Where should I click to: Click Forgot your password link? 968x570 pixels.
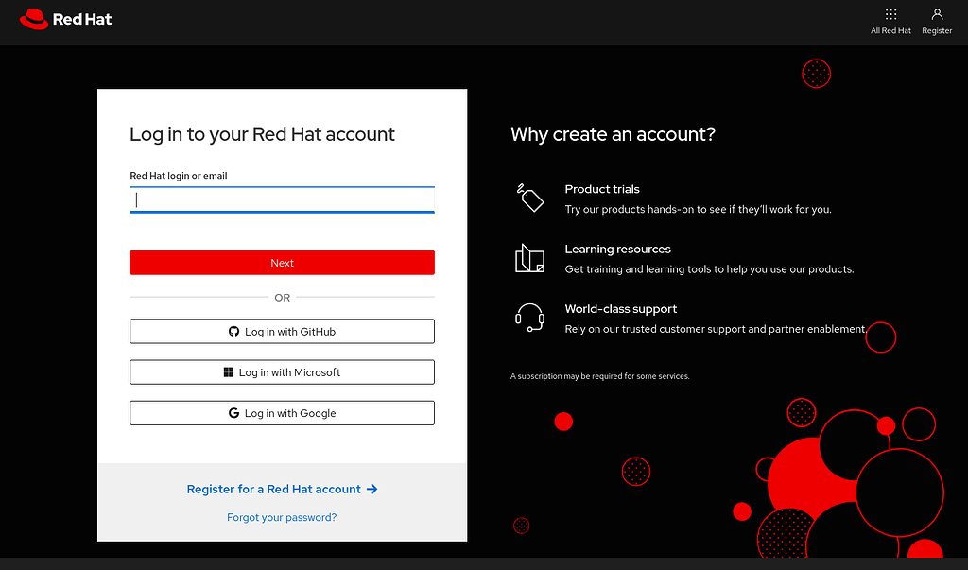(281, 517)
